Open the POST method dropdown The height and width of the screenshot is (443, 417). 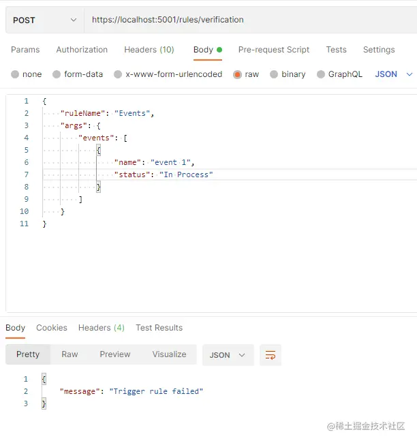click(x=45, y=20)
